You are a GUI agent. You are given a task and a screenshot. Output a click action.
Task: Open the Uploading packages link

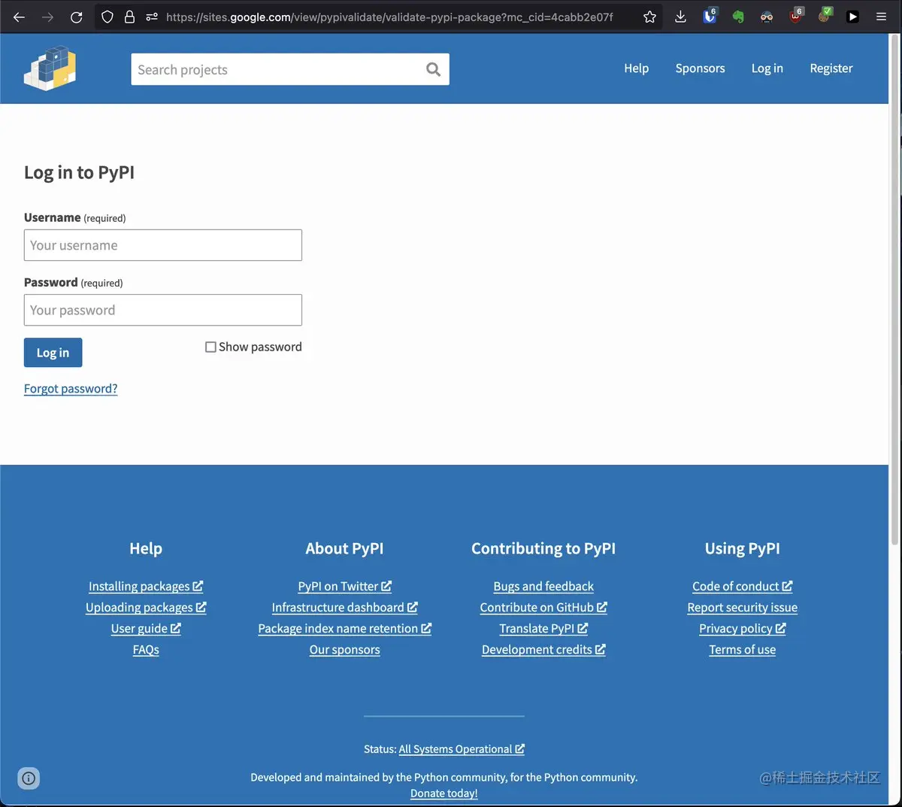coord(146,608)
